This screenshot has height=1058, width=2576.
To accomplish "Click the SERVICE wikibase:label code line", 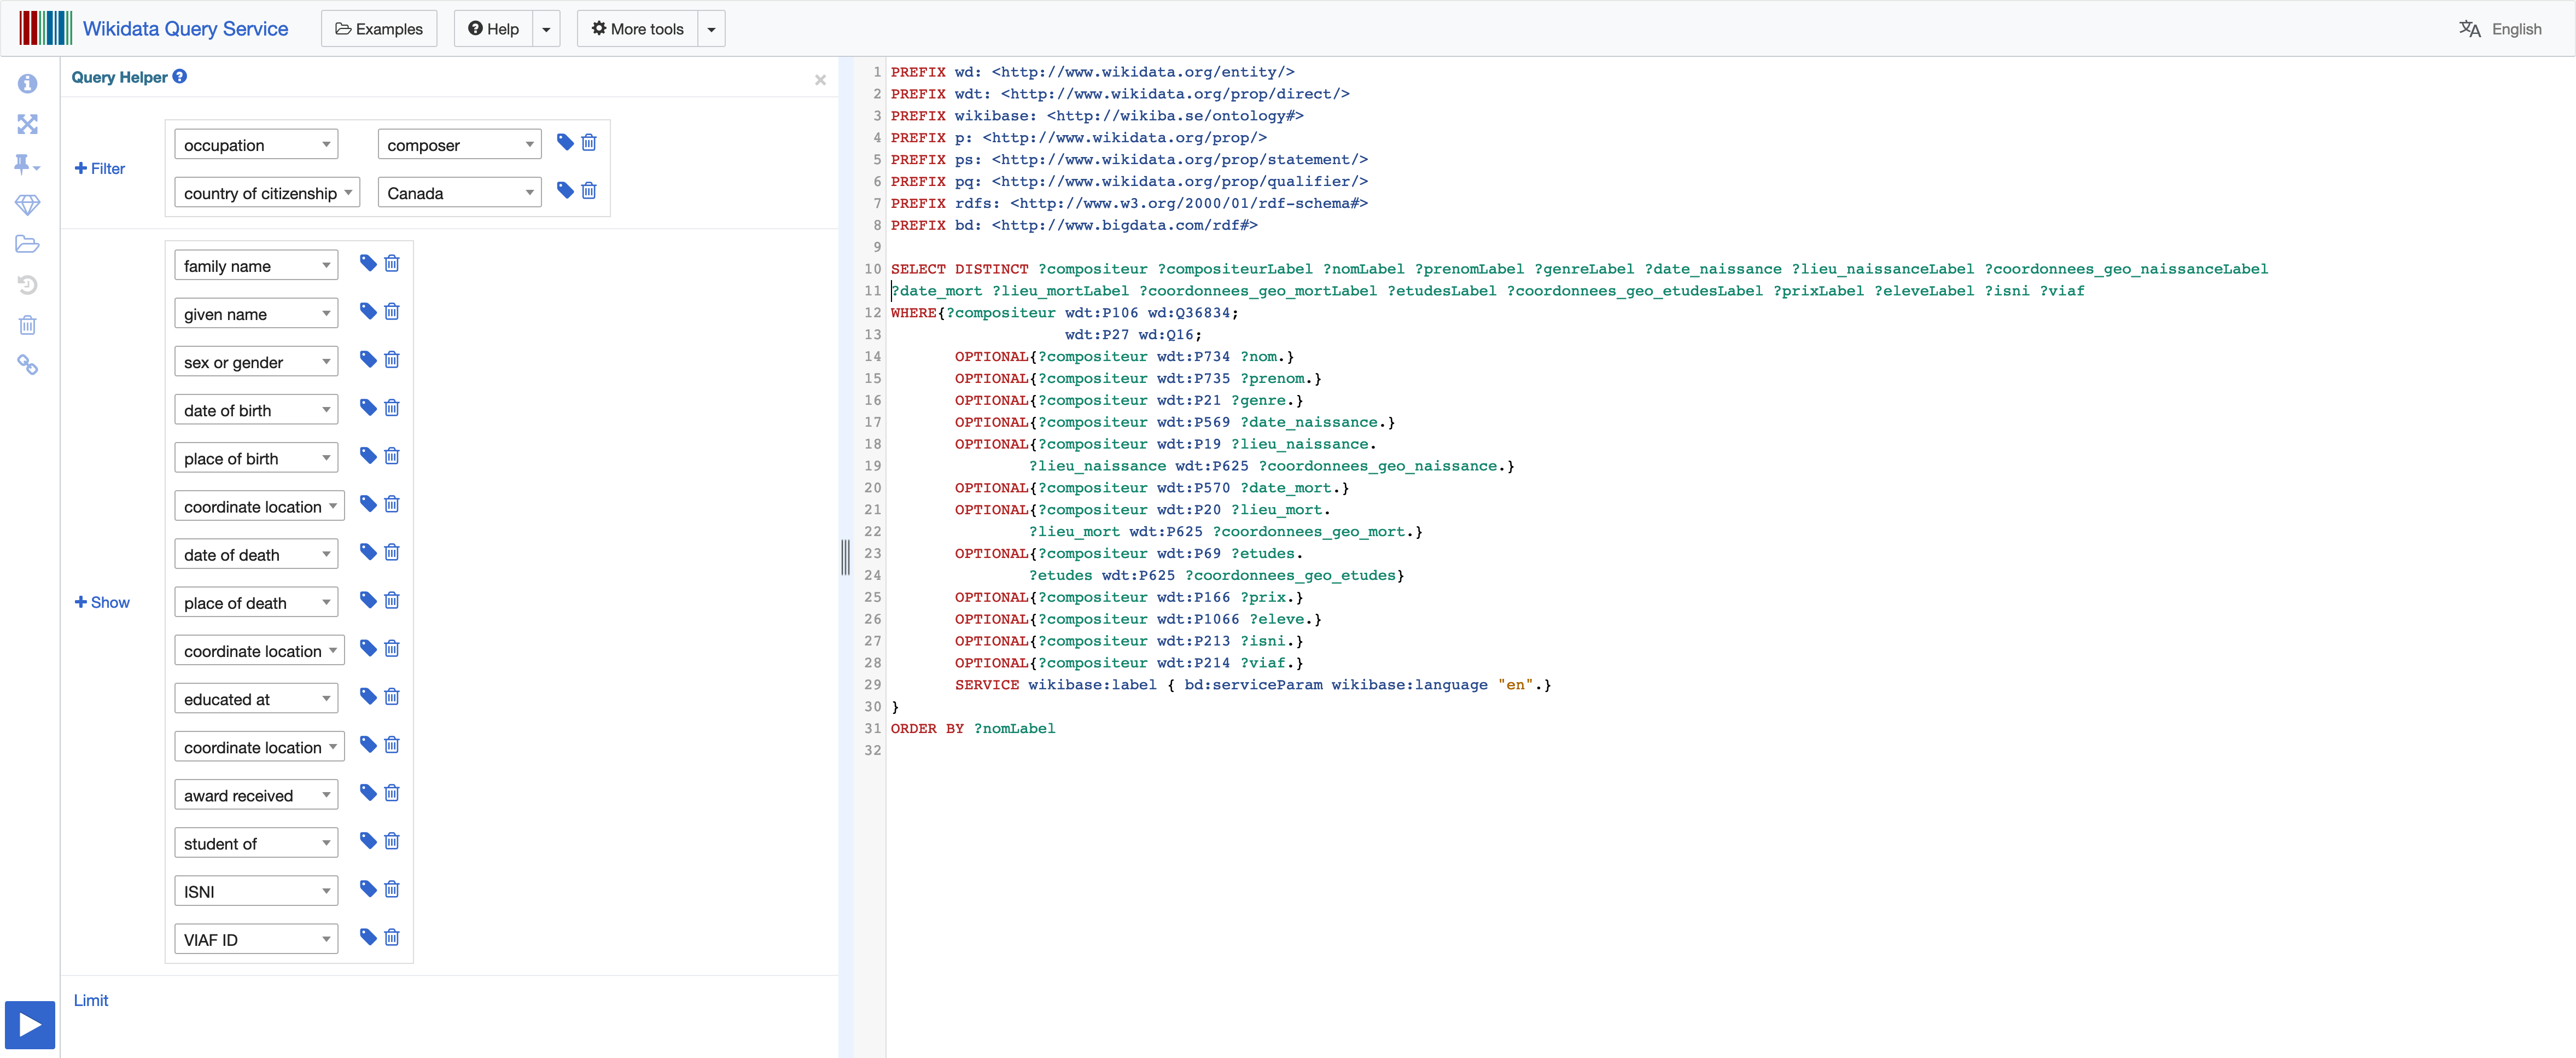I will [1253, 685].
